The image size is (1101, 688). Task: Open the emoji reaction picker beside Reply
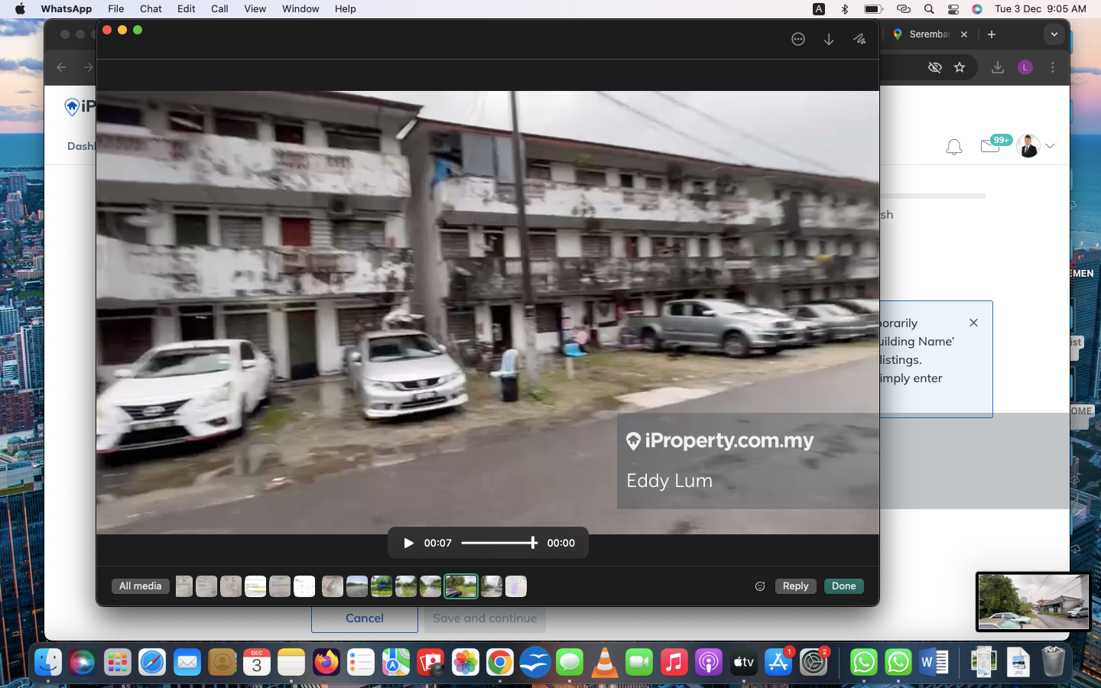760,586
